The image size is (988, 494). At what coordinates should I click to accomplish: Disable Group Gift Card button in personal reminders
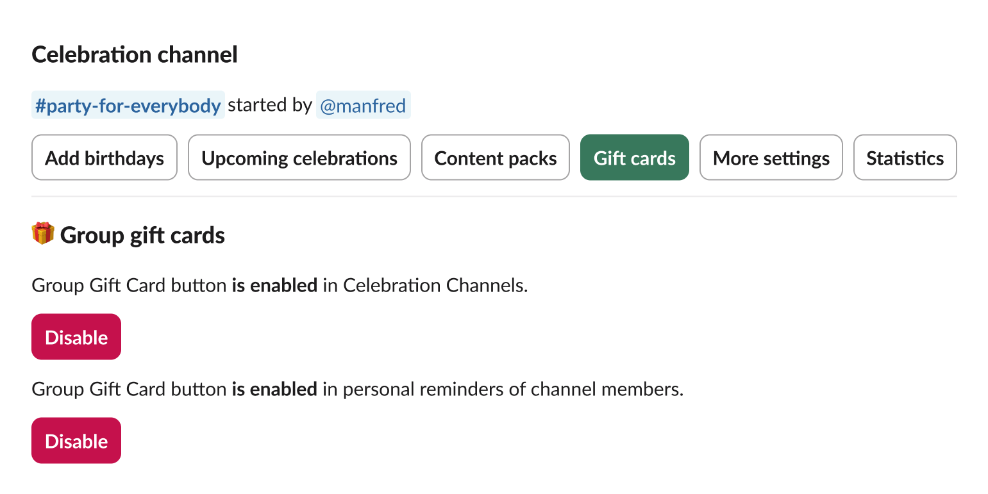[x=76, y=440]
